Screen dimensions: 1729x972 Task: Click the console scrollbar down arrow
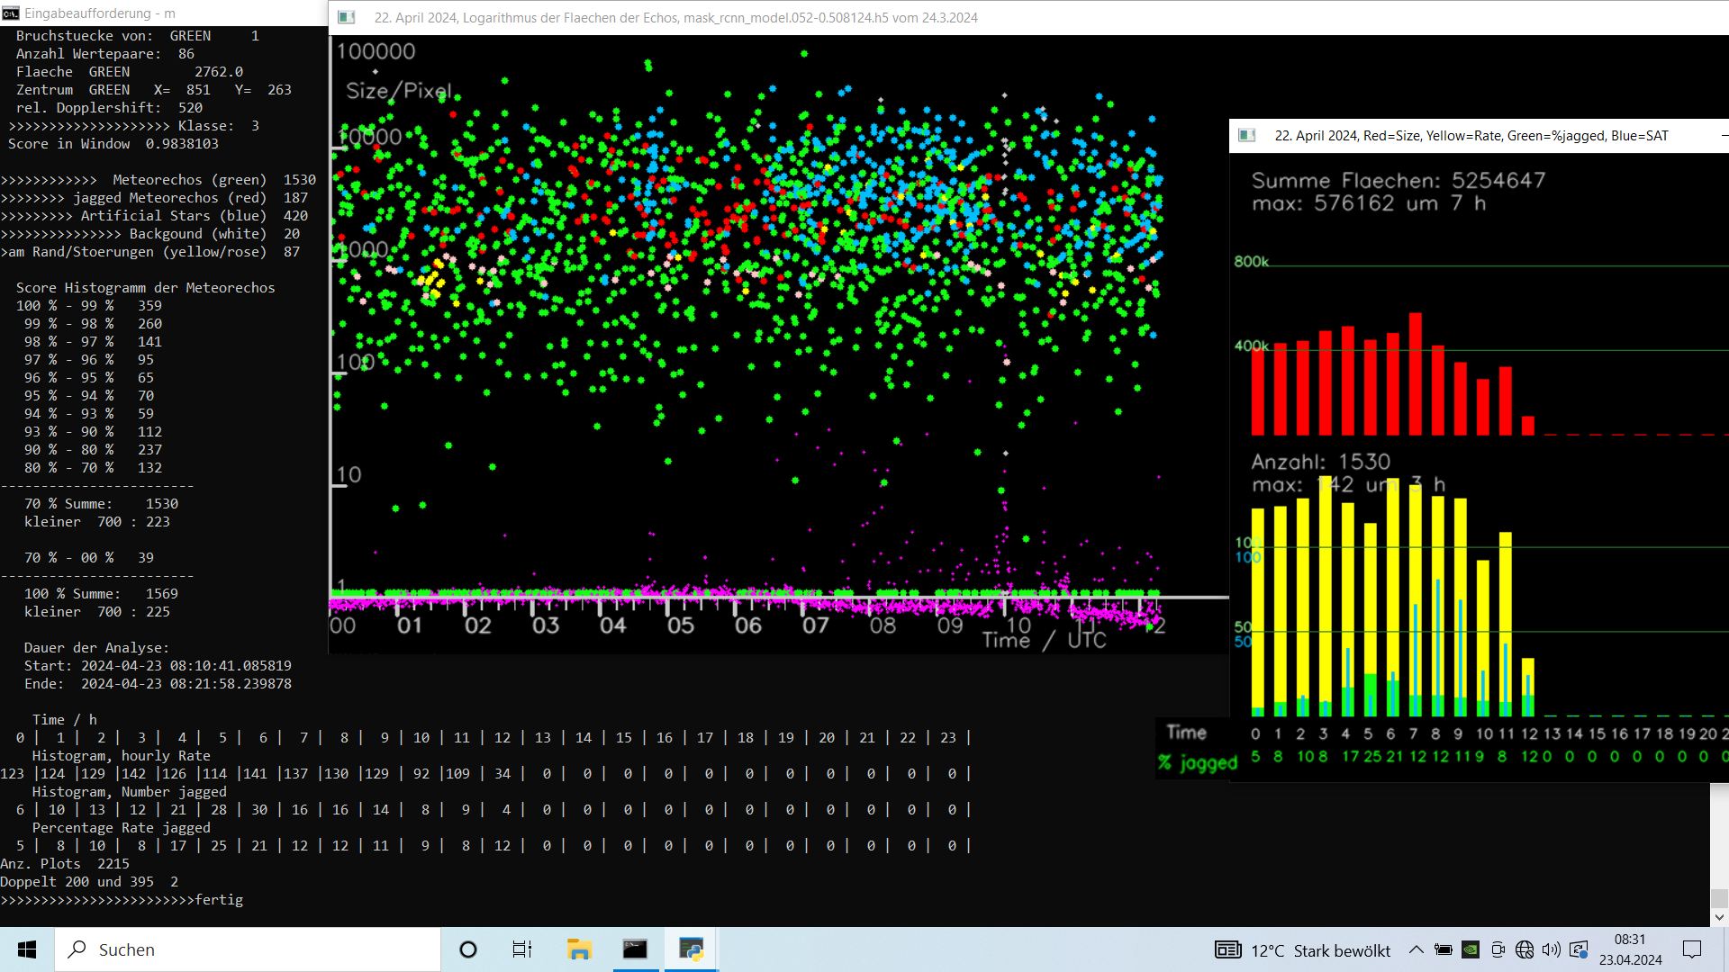[x=1719, y=917]
